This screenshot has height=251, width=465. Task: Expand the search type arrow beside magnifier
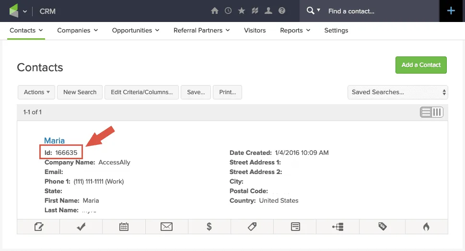pyautogui.click(x=319, y=11)
